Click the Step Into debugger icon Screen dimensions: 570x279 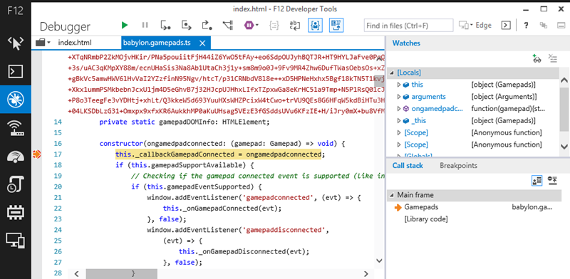(165, 25)
